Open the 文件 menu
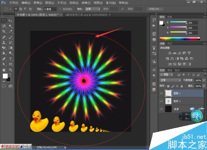Viewport: 207px width, 150px height. pyautogui.click(x=14, y=3)
